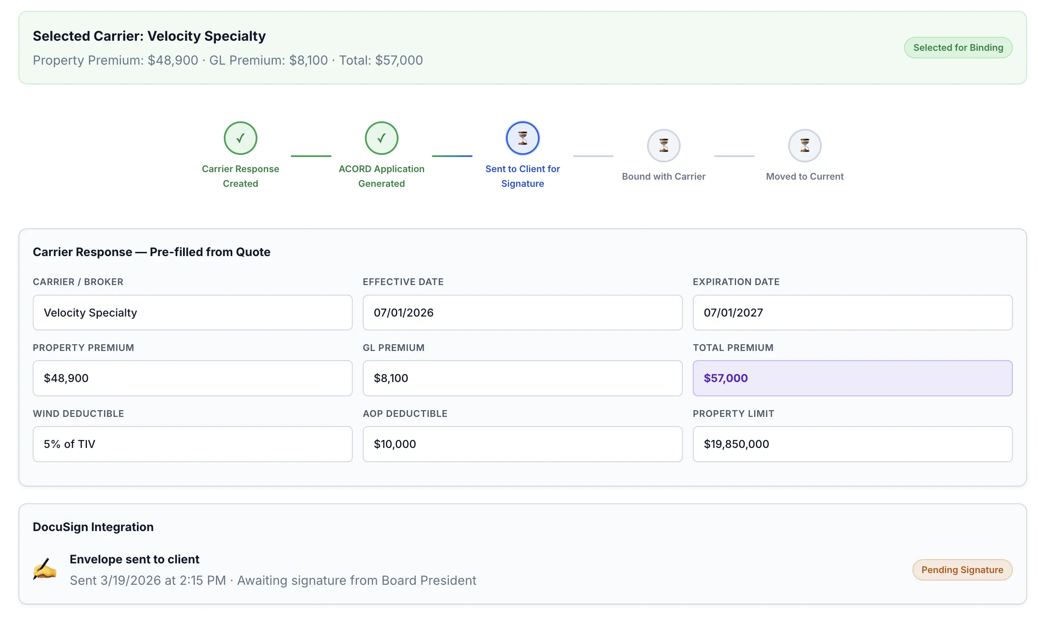Screen dimensions: 1038x623
Task: Click the Wind Deductible field
Action: coord(192,444)
